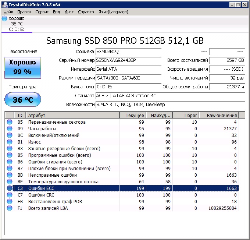Click the features field S.M.A.R.T., NCQ, TRIM
Viewport: 250px width, 240px height.
click(x=170, y=105)
